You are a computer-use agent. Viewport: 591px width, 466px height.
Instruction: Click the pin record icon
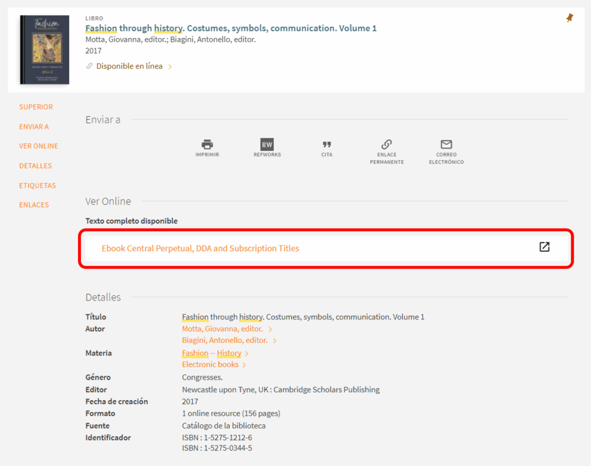tap(570, 18)
